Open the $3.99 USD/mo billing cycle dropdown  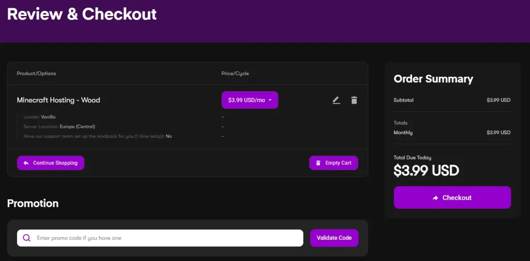tap(249, 100)
